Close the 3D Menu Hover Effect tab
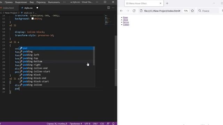This screenshot has width=223, height=125. click(x=161, y=3)
